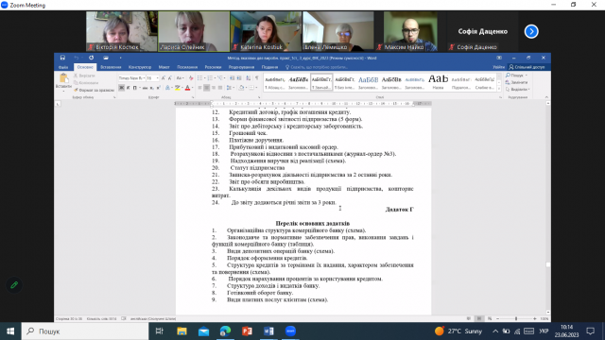Screen dimensions: 605x340
Task: Justify the paragraph text
Action: pos(220,88)
